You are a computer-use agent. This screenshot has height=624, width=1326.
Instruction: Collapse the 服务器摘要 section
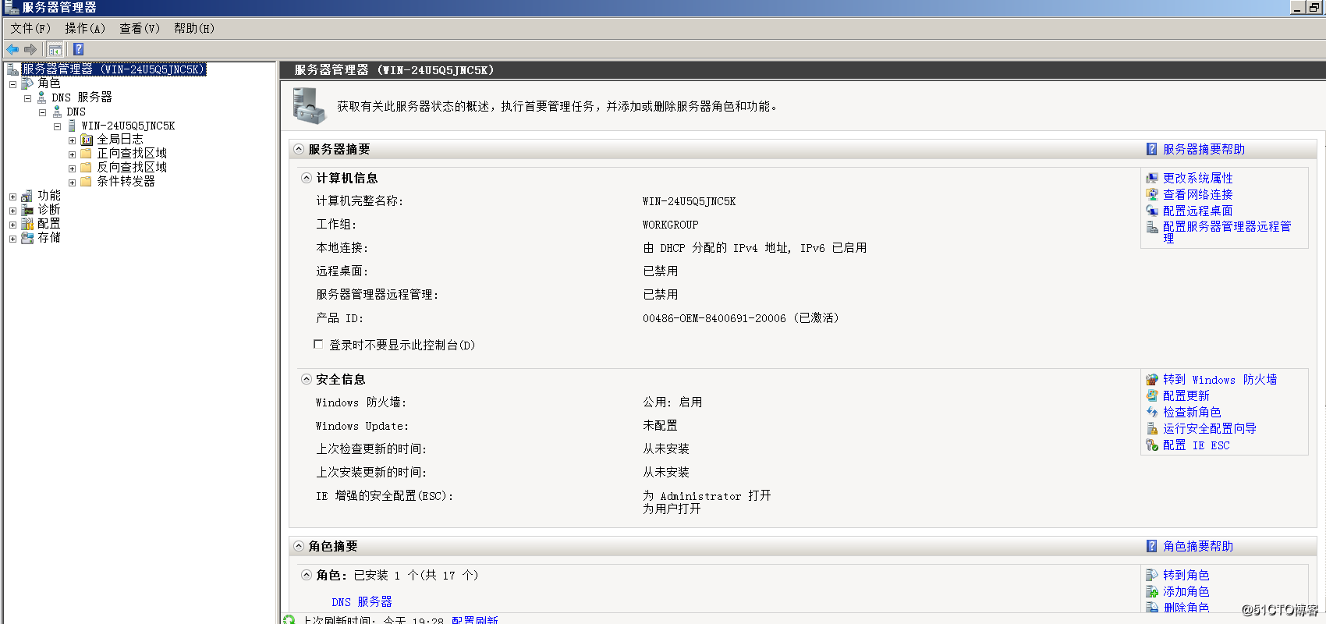tap(299, 149)
